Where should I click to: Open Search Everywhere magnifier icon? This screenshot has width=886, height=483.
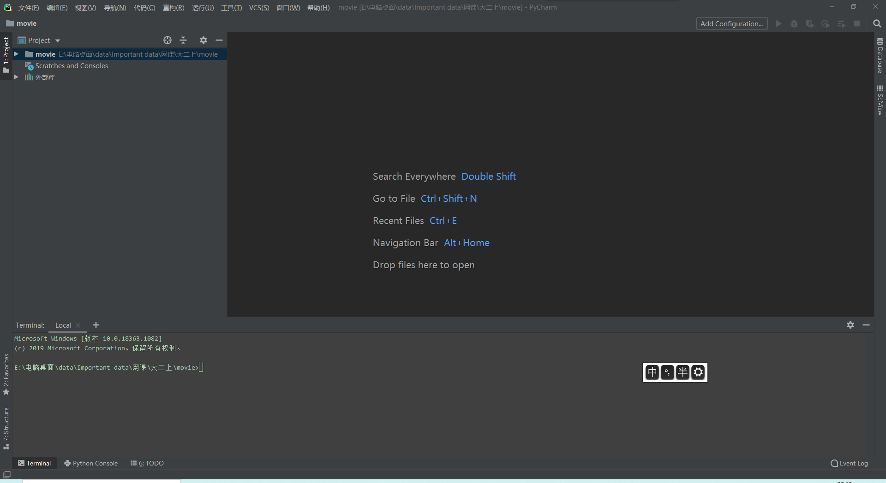tap(877, 24)
